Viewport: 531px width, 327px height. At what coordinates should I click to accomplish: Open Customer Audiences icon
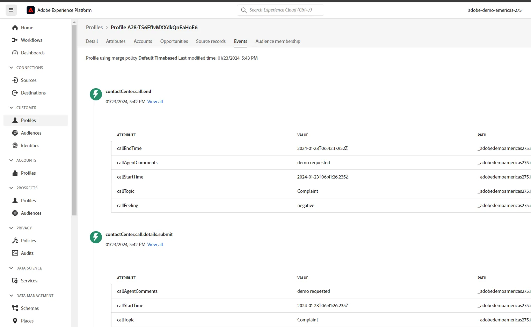click(x=15, y=133)
